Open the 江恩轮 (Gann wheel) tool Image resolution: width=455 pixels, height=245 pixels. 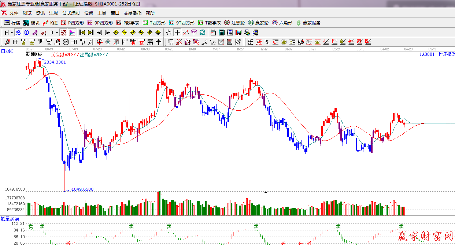click(x=234, y=23)
